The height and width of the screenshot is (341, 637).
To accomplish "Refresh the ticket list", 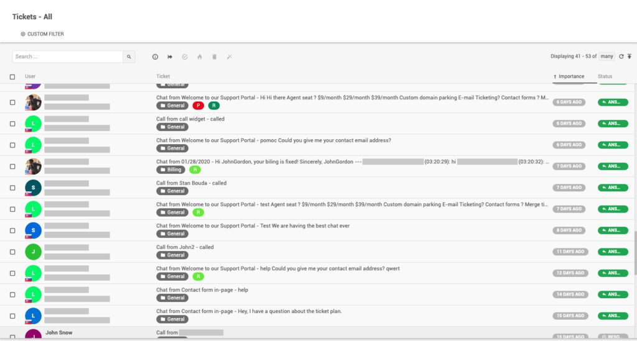I will (621, 57).
